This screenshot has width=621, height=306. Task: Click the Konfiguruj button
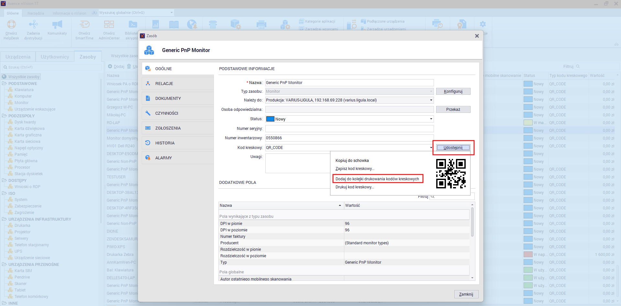[x=453, y=91]
